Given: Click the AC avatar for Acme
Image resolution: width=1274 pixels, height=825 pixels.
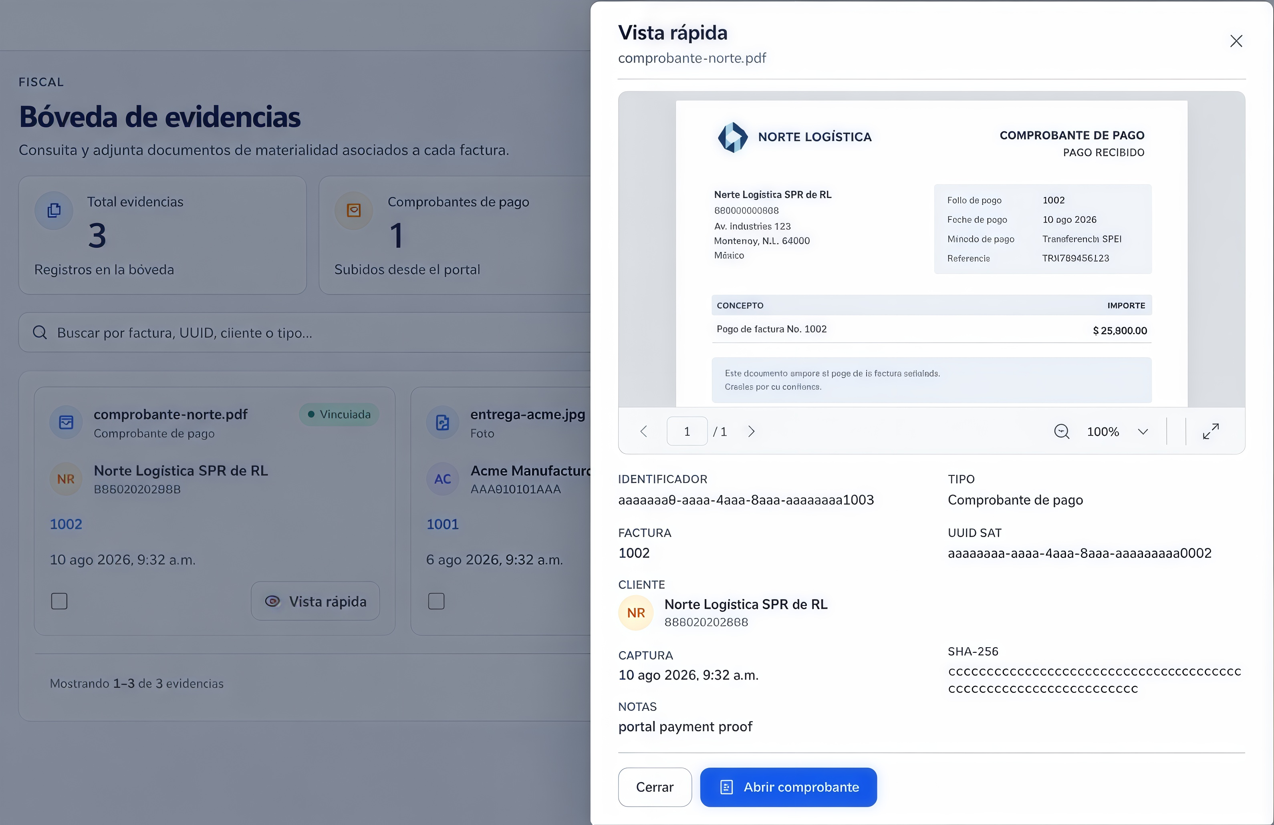Looking at the screenshot, I should click(x=442, y=479).
